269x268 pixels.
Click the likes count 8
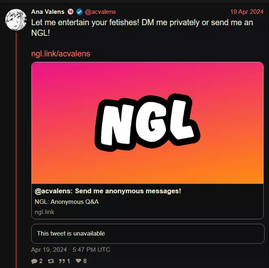[85, 261]
